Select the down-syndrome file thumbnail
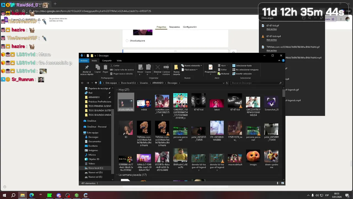The width and height of the screenshot is (353, 199). pos(271,156)
